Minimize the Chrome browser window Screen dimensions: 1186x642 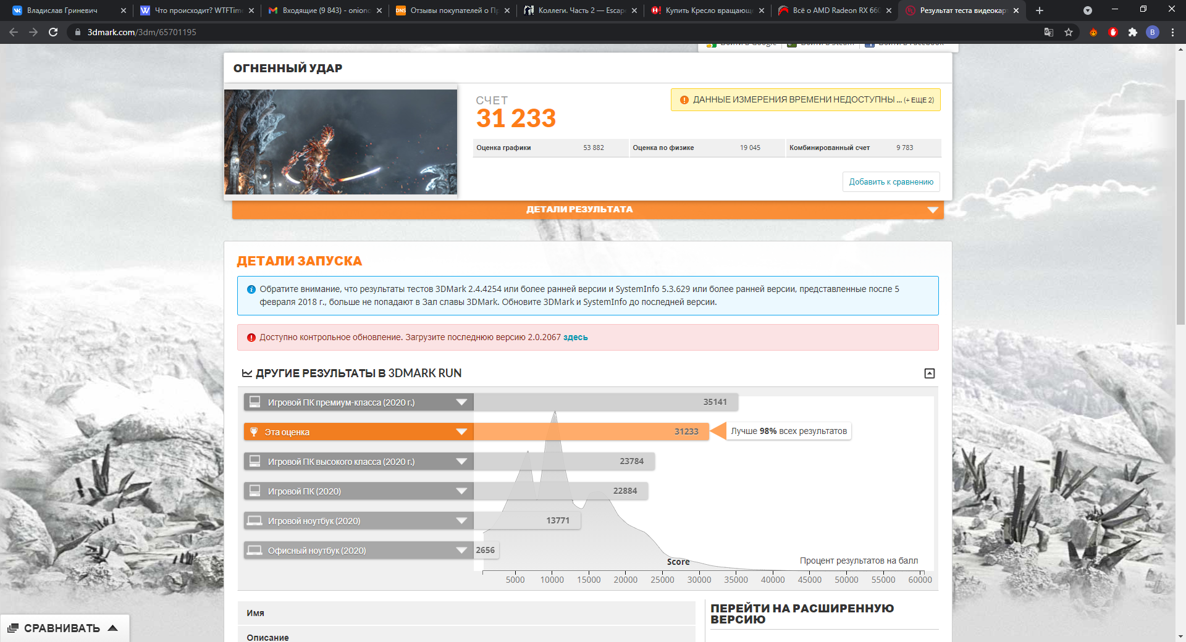[1115, 9]
